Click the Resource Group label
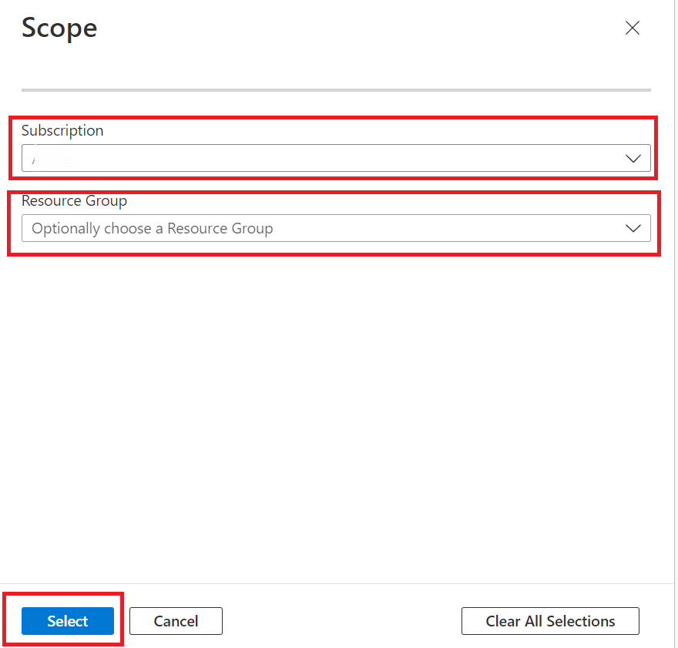This screenshot has height=648, width=678. coord(74,201)
